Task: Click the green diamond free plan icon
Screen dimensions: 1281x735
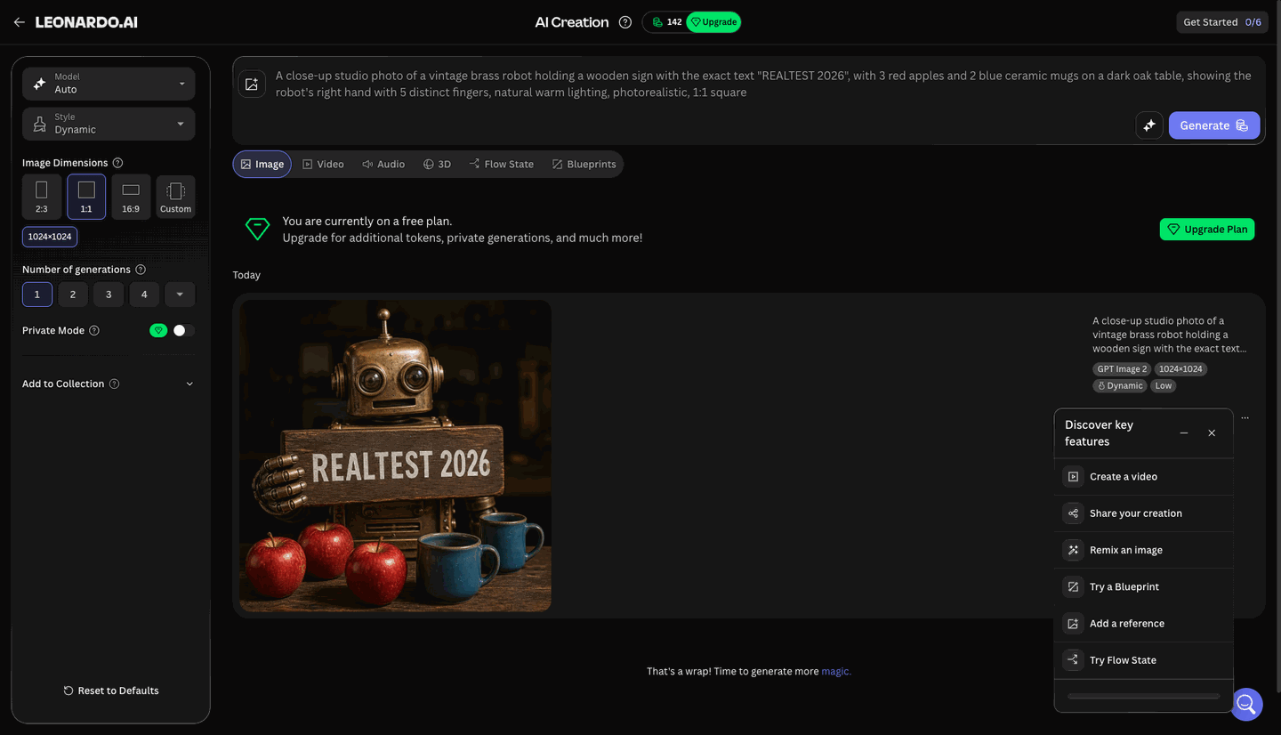Action: coord(257,230)
